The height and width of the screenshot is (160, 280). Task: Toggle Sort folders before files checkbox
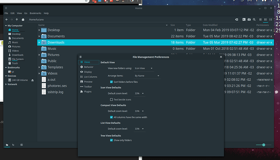click(x=112, y=82)
